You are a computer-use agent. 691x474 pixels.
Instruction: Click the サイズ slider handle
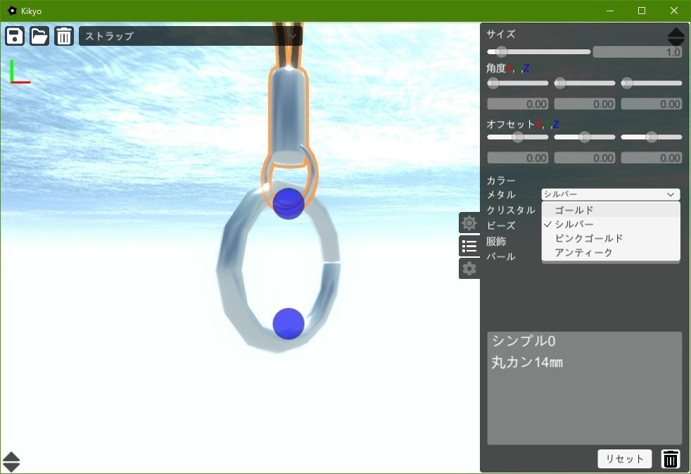(x=501, y=51)
